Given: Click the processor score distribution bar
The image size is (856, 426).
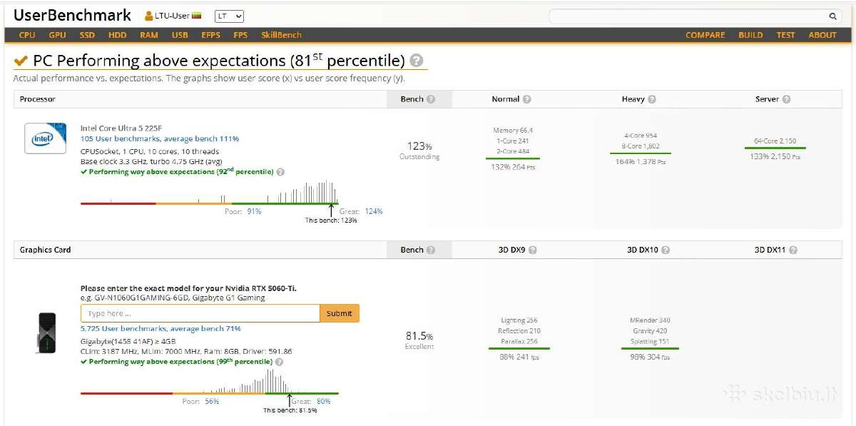Looking at the screenshot, I should 210,203.
